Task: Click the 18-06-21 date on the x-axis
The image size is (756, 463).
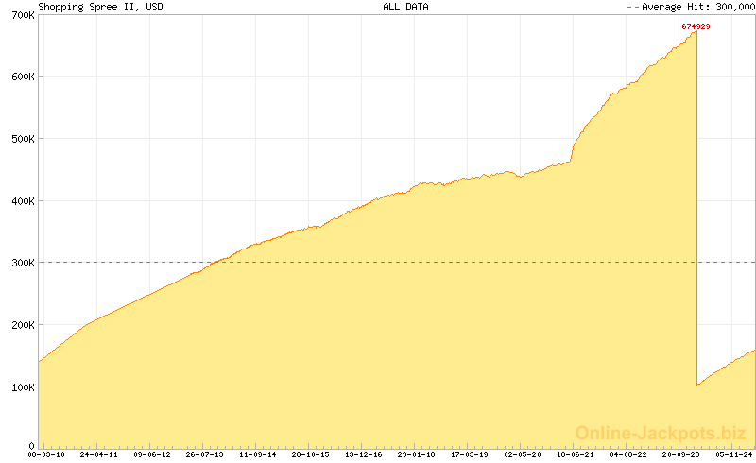Action: pyautogui.click(x=576, y=454)
